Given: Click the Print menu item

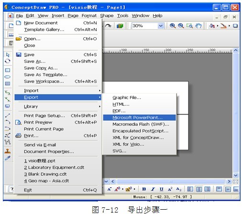Looking at the screenshot, I should [58, 136].
